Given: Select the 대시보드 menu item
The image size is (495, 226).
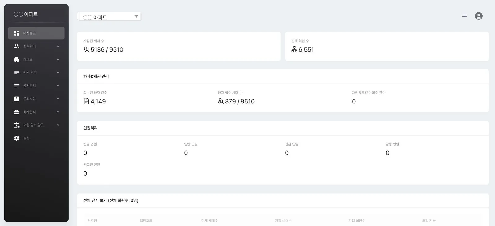Looking at the screenshot, I should click(36, 33).
